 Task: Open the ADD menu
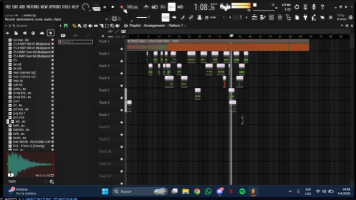tap(22, 7)
